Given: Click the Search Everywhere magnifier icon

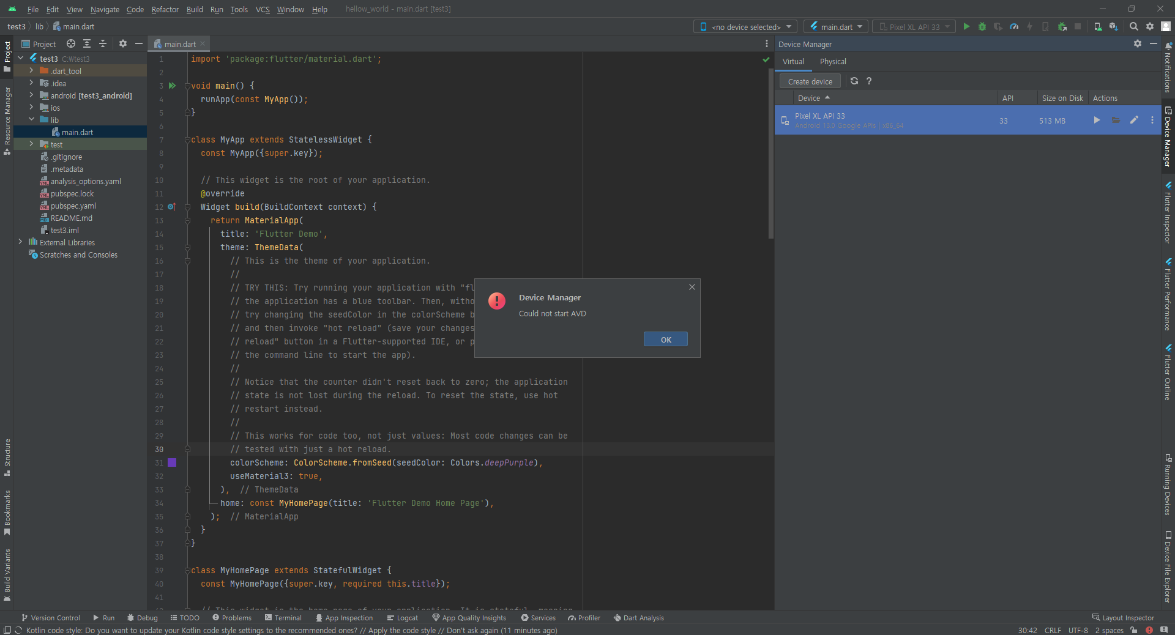Looking at the screenshot, I should tap(1134, 26).
